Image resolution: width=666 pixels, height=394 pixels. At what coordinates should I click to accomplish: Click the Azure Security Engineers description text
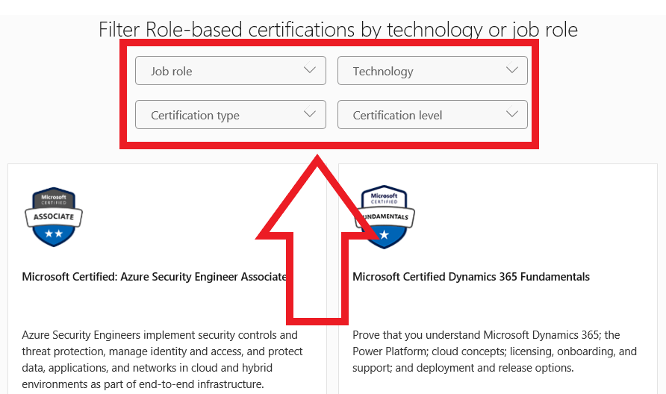(162, 360)
